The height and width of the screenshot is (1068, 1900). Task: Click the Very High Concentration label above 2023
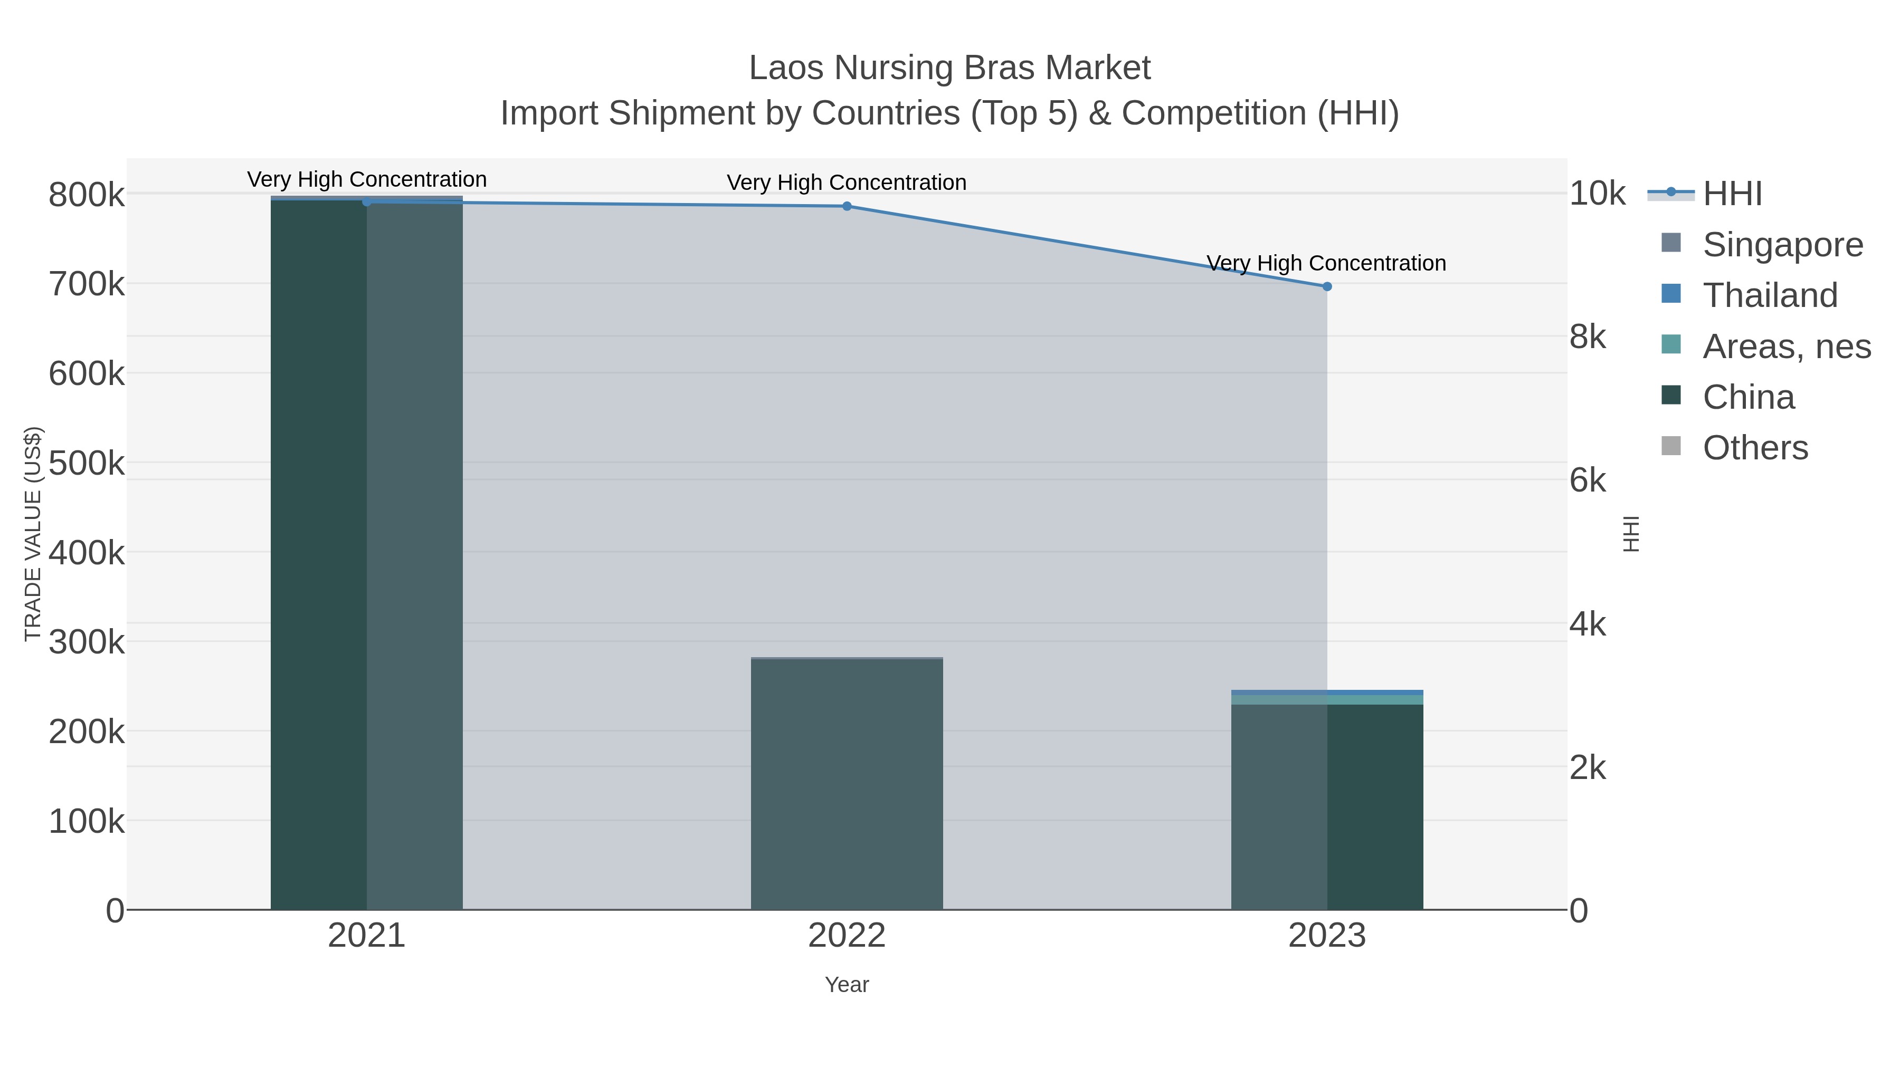[x=1327, y=263]
